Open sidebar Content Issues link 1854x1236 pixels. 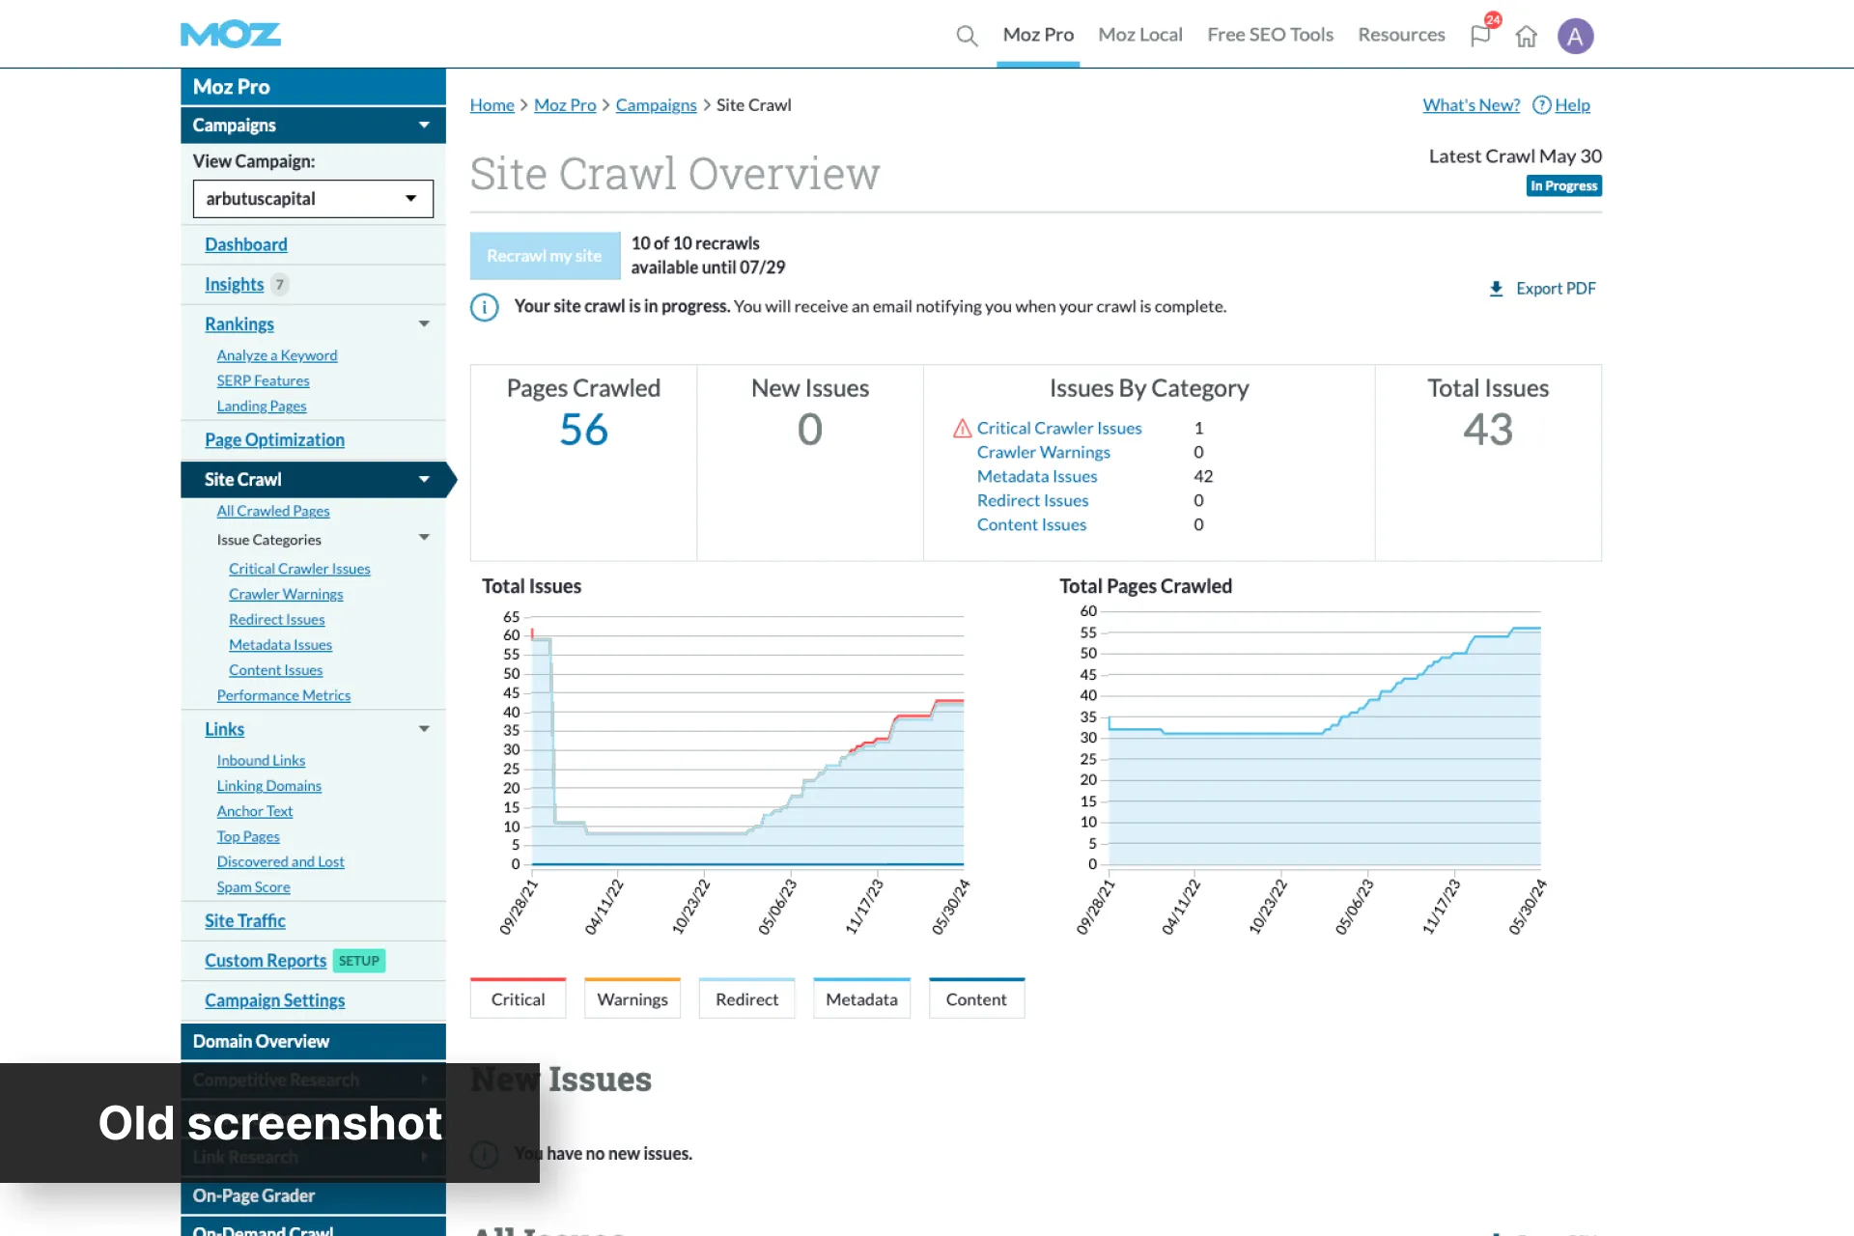click(x=275, y=670)
